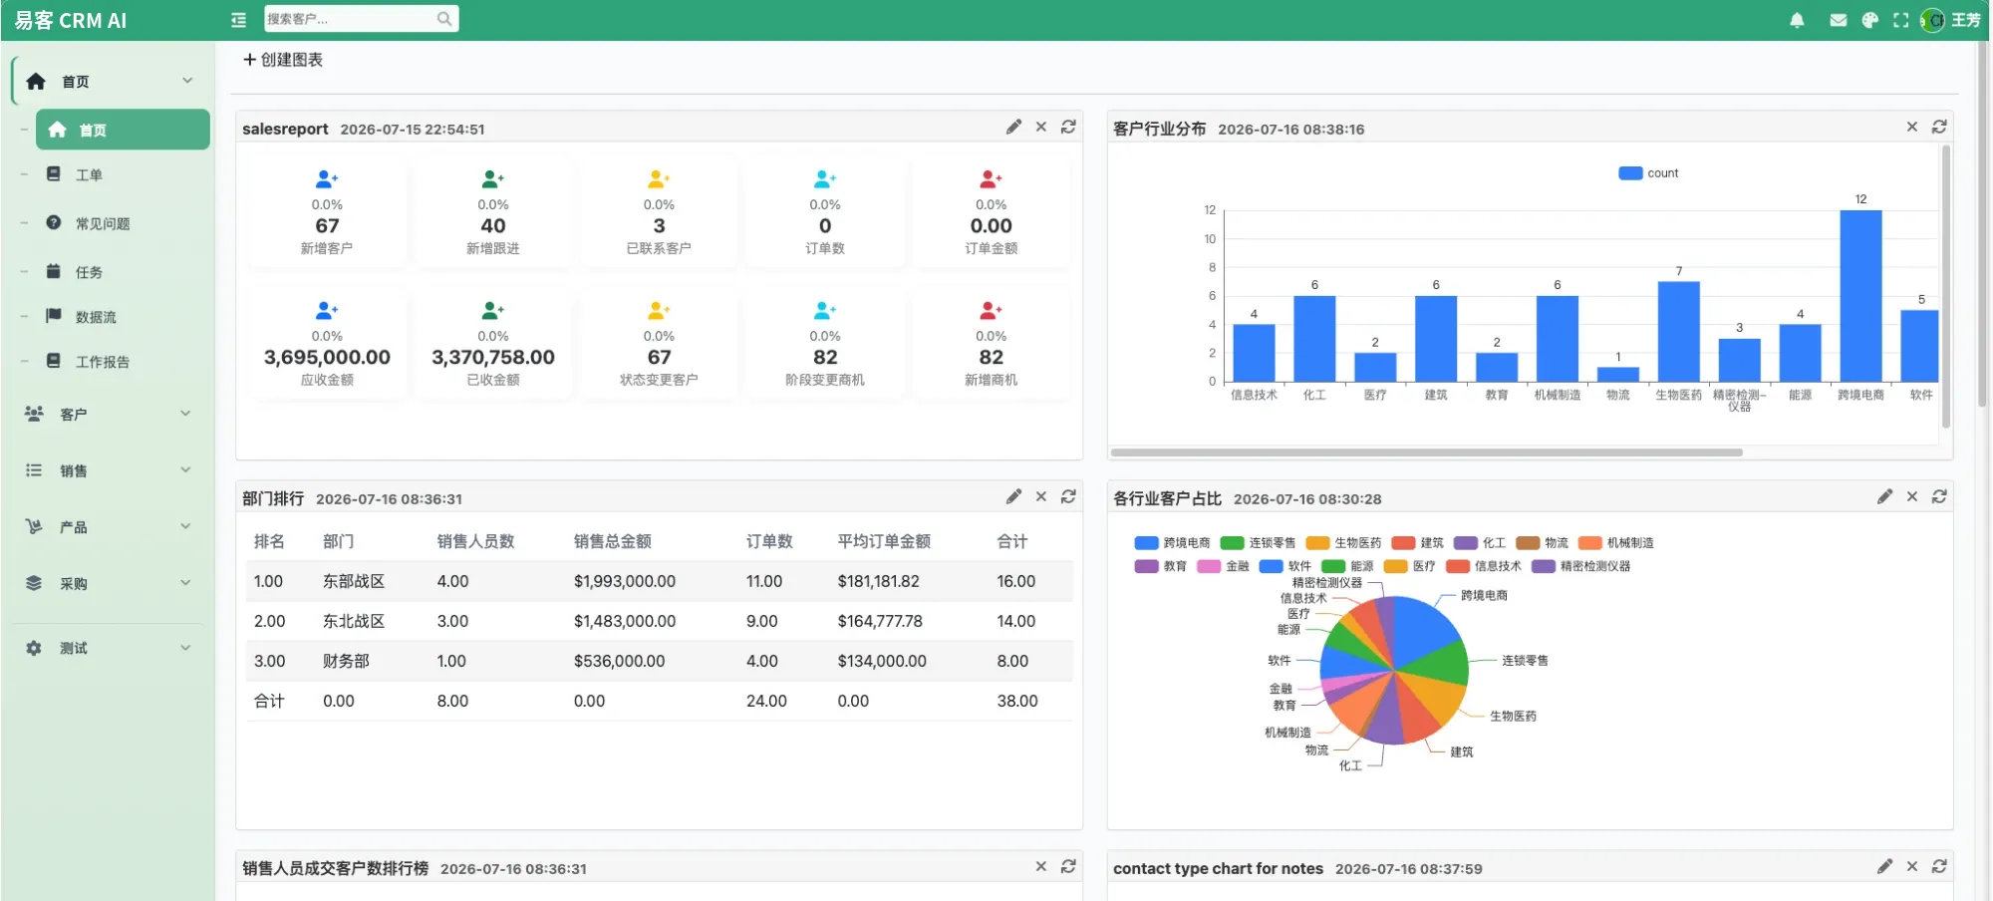
Task: Close the 部门排行 widget
Action: [1041, 496]
